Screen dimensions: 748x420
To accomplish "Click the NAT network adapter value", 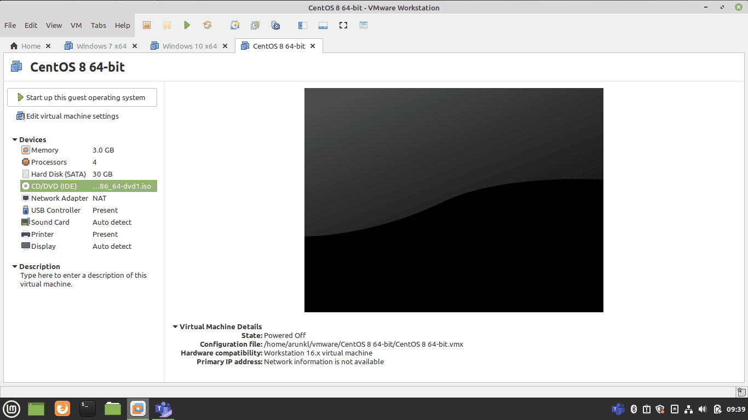I will tap(100, 198).
